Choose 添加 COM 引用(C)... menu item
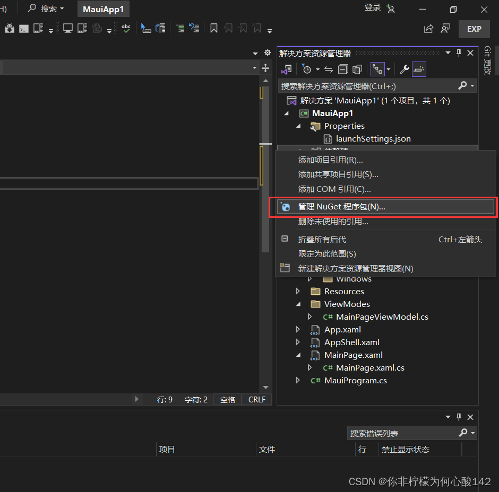Image resolution: width=499 pixels, height=492 pixels. click(385, 189)
